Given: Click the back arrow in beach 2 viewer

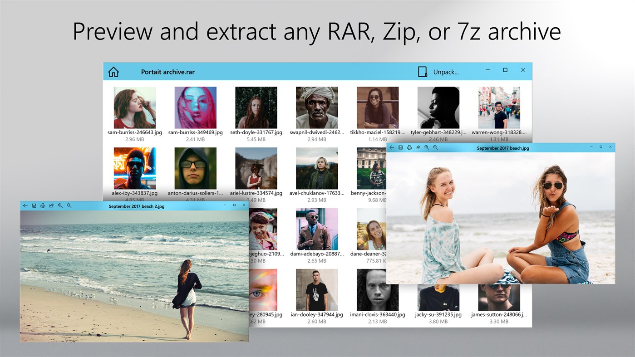Looking at the screenshot, I should [25, 205].
